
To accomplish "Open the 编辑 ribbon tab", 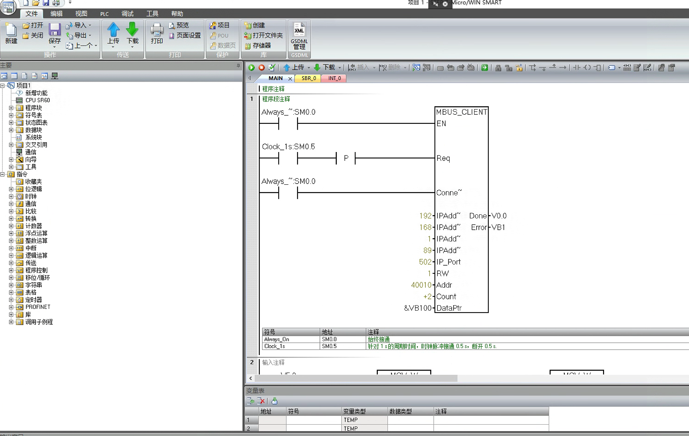I will pyautogui.click(x=56, y=14).
